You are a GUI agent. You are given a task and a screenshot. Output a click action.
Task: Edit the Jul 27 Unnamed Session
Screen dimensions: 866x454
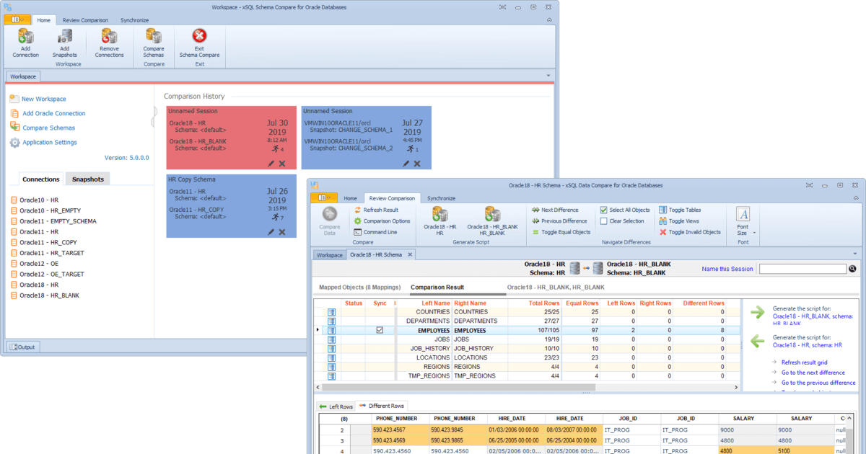point(406,164)
